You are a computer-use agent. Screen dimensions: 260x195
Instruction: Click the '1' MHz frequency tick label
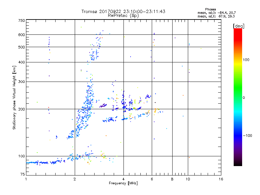(26, 179)
